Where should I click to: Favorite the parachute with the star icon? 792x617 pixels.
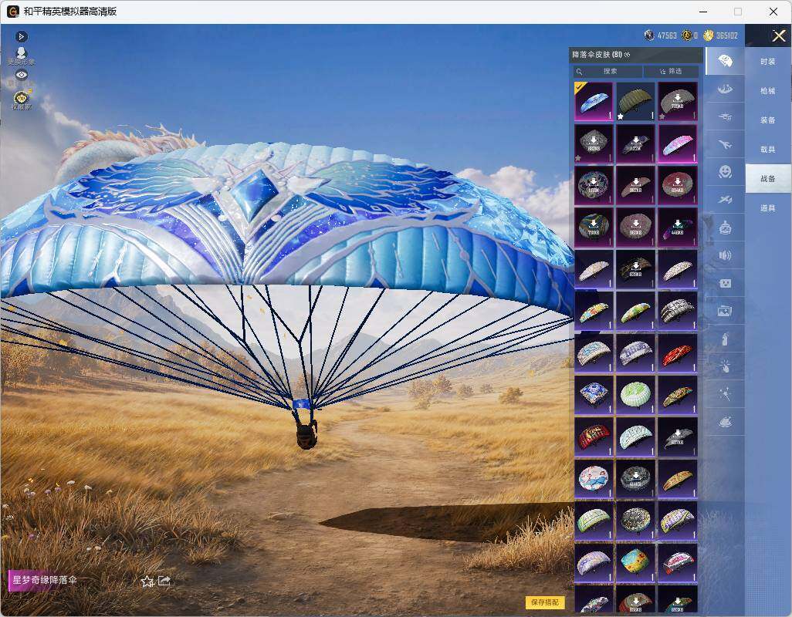147,582
